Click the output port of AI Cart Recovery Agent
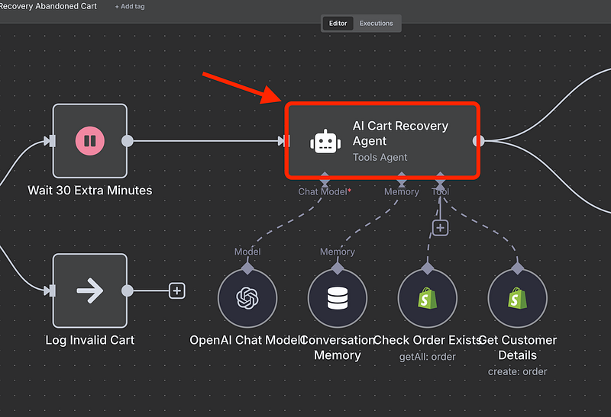611x417 pixels. 479,140
